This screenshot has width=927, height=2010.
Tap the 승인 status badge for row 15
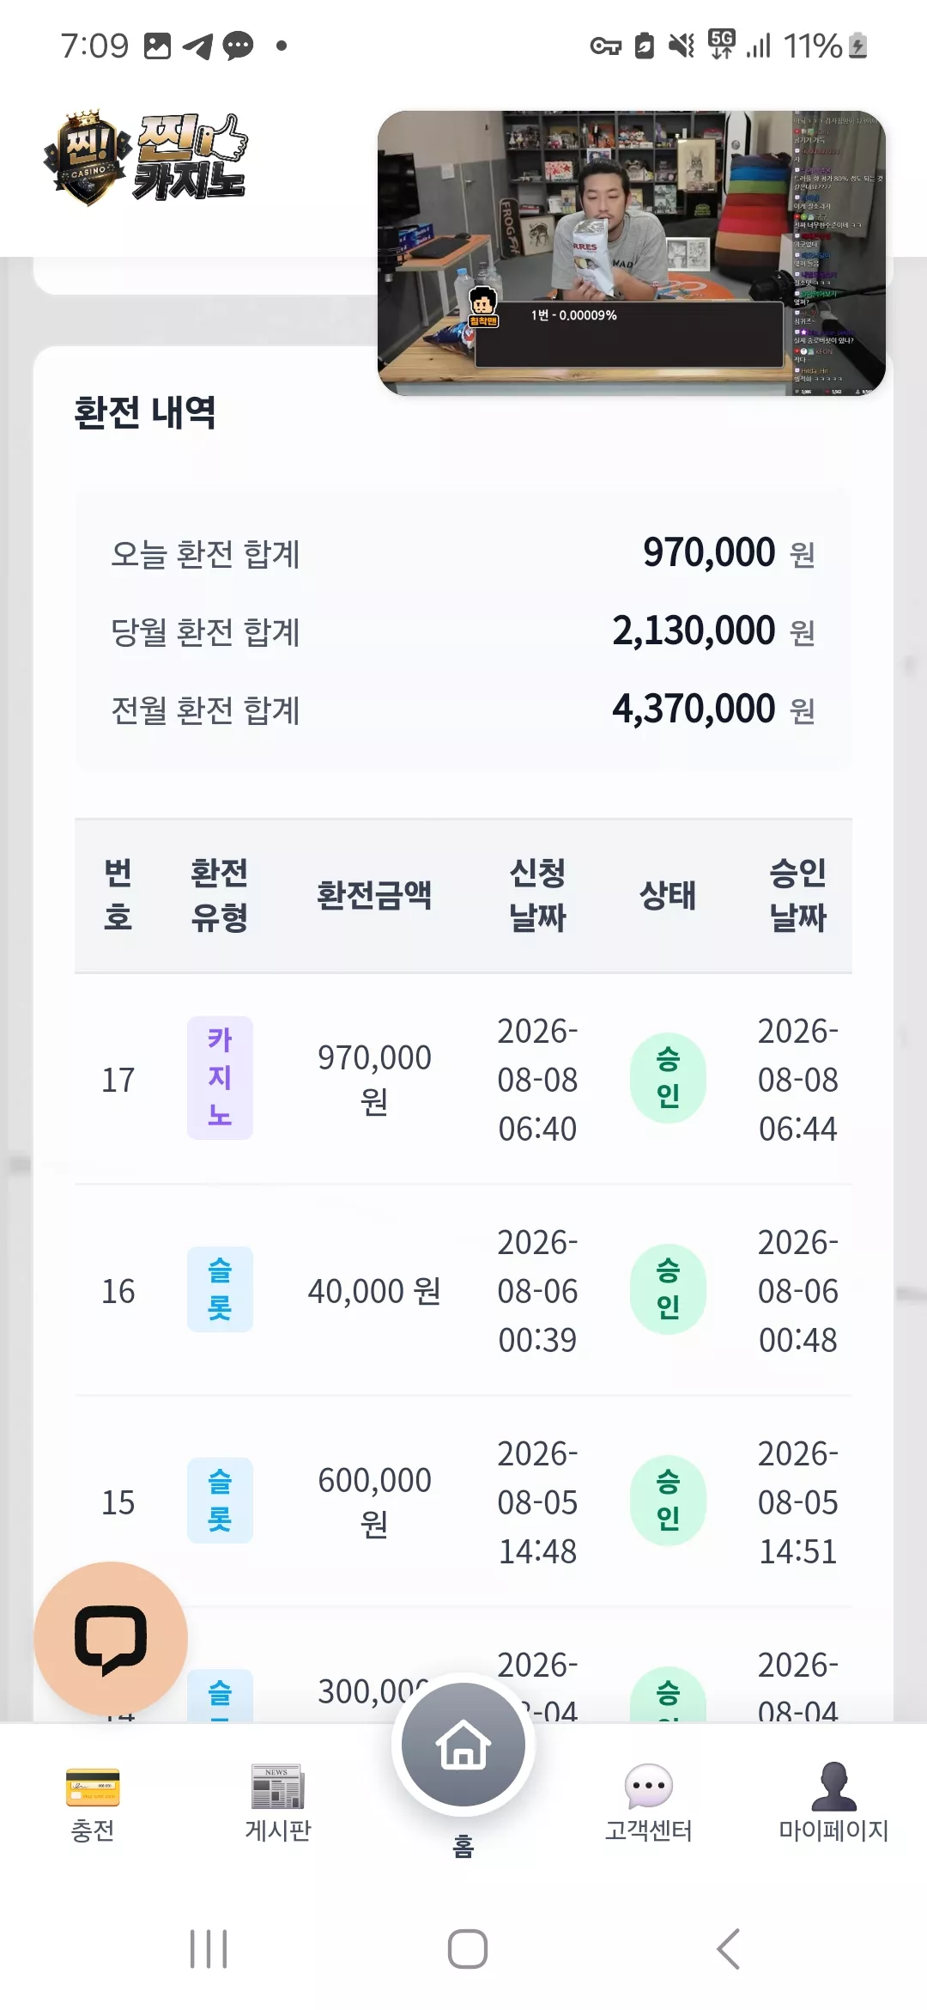pos(668,1501)
